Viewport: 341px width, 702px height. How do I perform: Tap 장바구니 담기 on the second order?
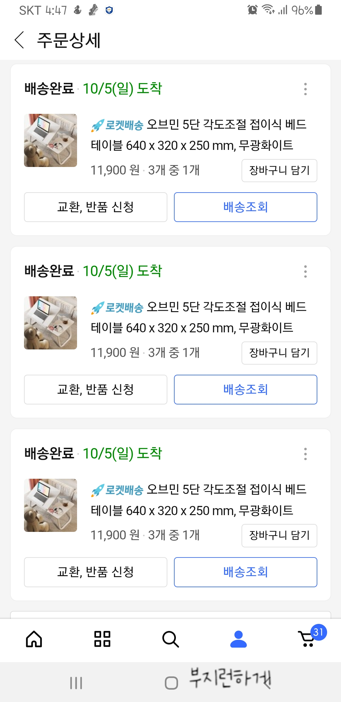[x=279, y=353]
